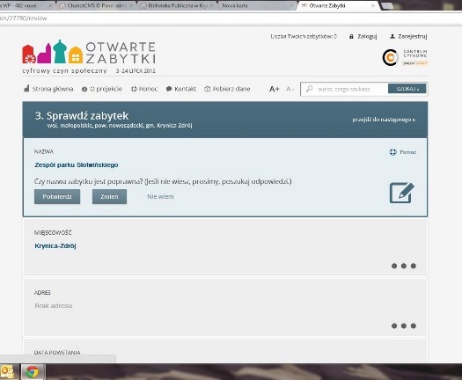
Task: Open the Centrum Cyfrowe logo link
Action: pyautogui.click(x=405, y=57)
